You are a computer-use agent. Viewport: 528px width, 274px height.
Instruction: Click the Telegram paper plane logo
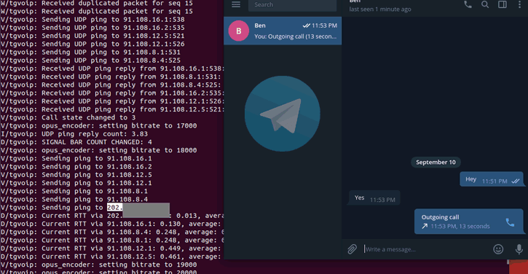282,114
